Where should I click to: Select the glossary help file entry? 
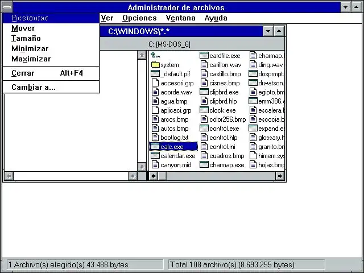pyautogui.click(x=267, y=138)
